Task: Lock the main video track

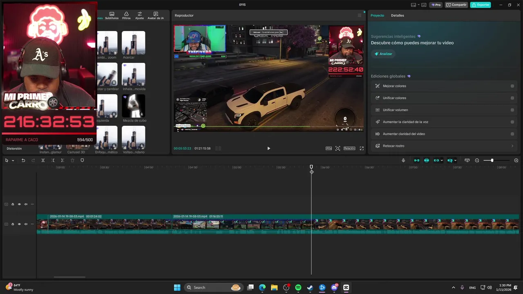Action: (x=13, y=224)
